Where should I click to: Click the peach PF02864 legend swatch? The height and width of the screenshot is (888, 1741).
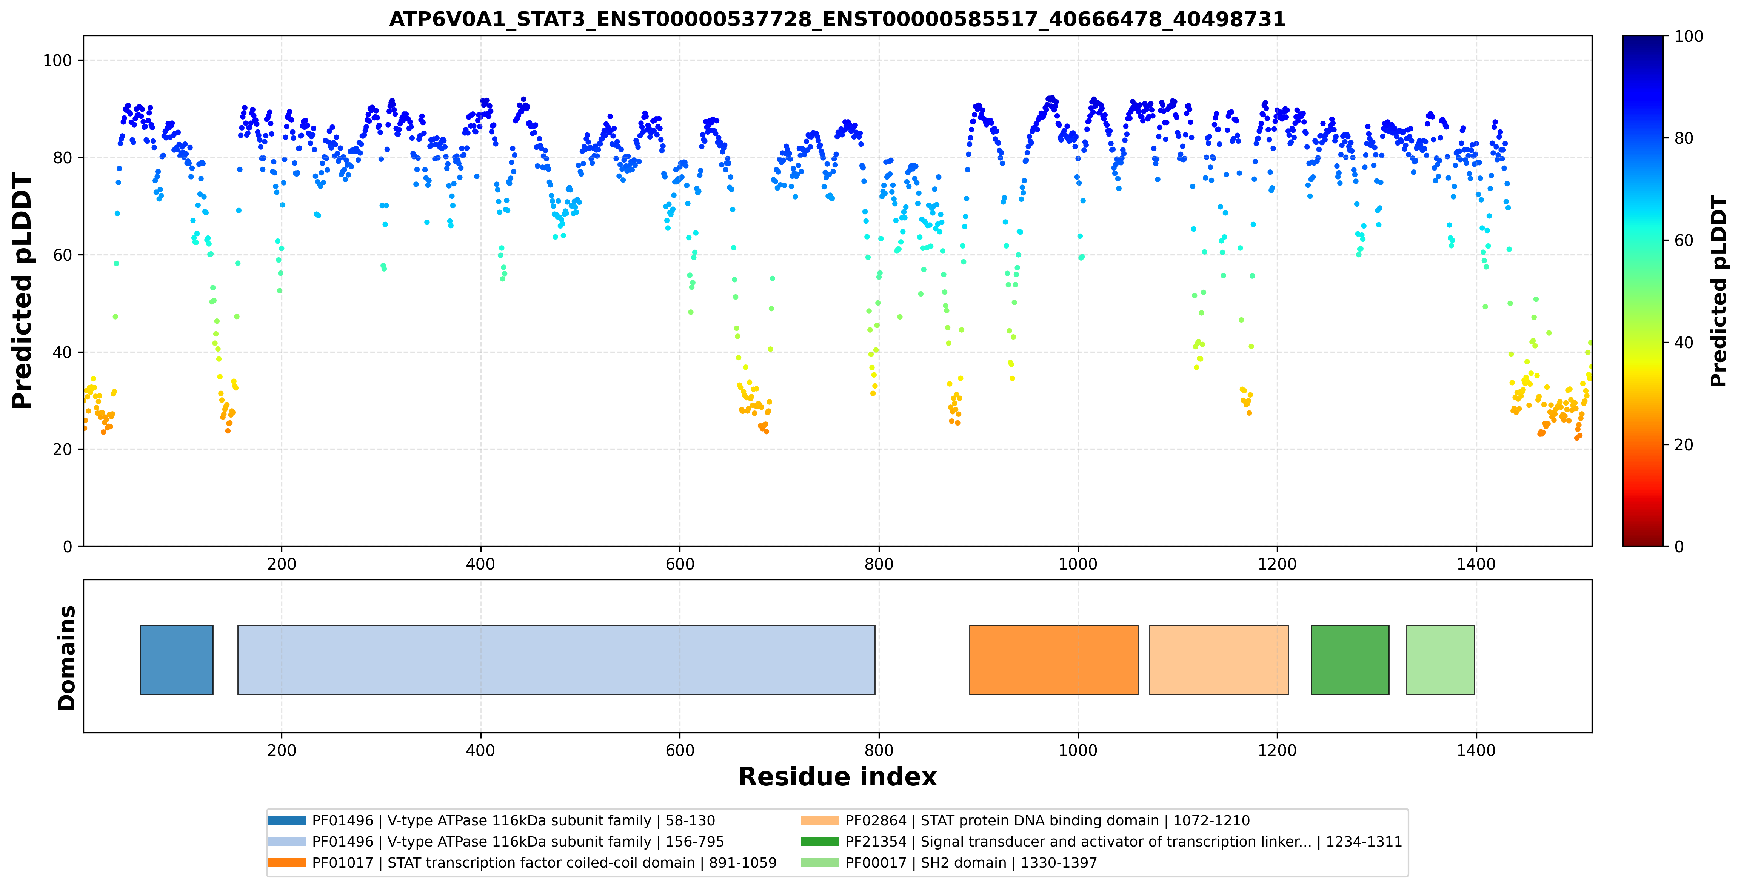pos(820,820)
